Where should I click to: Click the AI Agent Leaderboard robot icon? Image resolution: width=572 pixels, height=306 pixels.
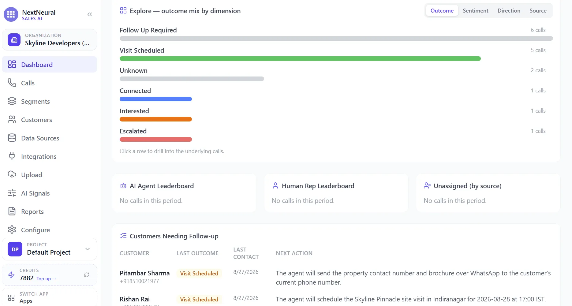click(x=123, y=185)
